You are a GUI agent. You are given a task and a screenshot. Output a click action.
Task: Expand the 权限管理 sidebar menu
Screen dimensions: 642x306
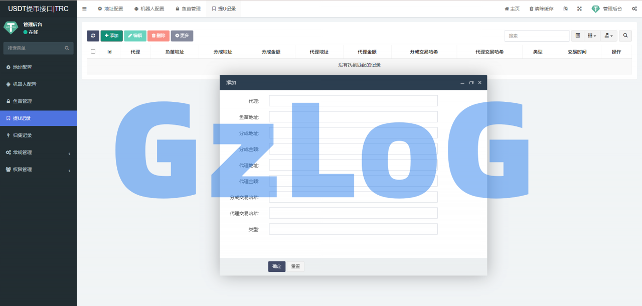point(38,170)
